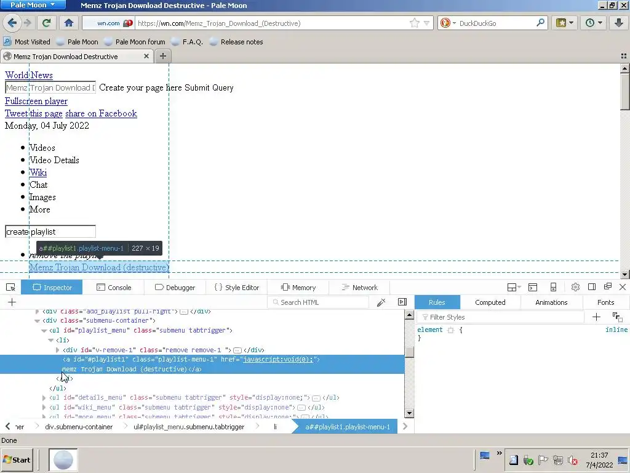Activate the element picker in developer tools
630x473 pixels.
pyautogui.click(x=10, y=287)
